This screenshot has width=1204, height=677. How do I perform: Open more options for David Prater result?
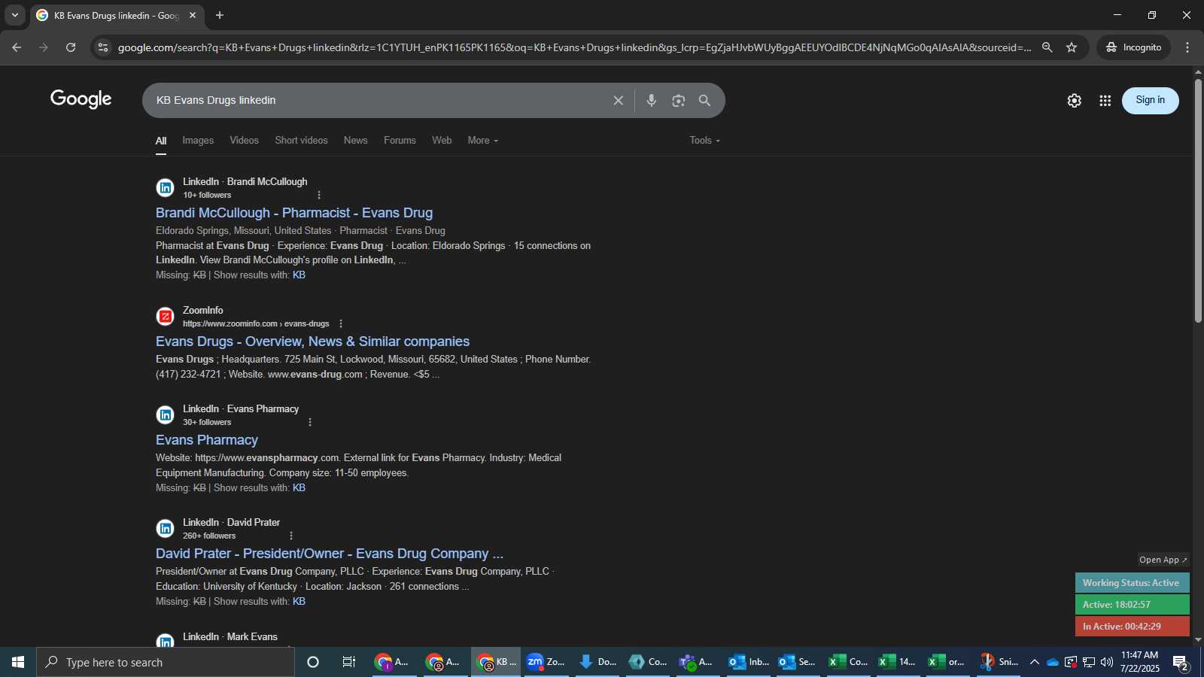coord(291,536)
